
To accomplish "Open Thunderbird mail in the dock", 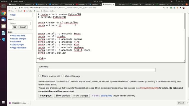I will tap(4, 19).
